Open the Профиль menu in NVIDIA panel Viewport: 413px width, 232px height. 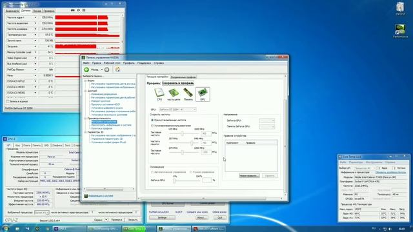point(129,63)
